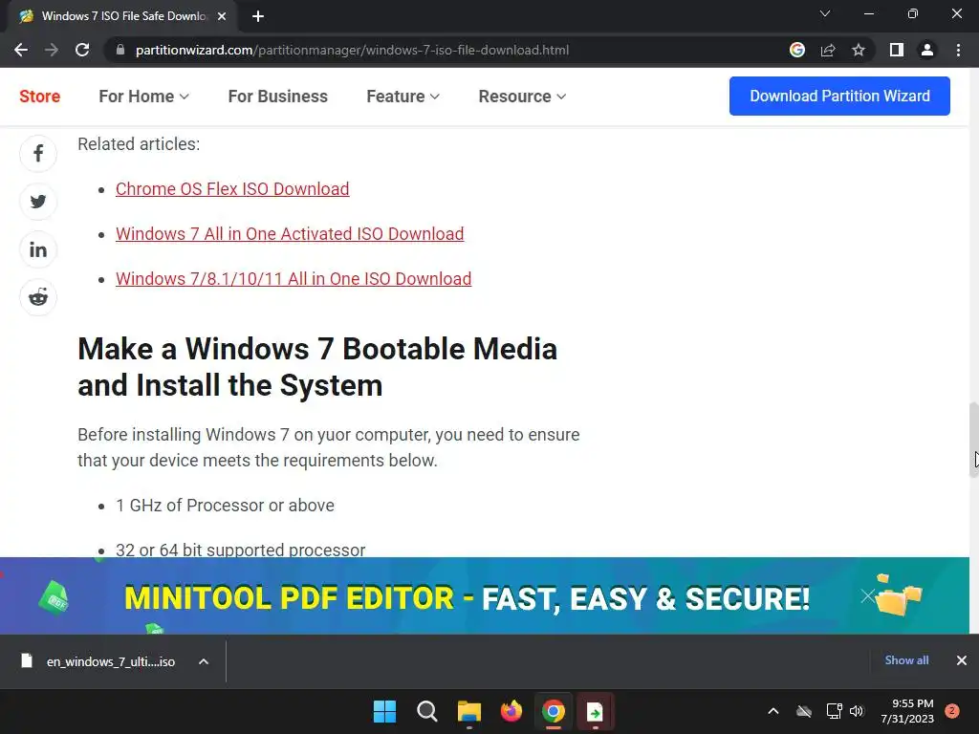Open a new browser tab
979x734 pixels.
[258, 16]
